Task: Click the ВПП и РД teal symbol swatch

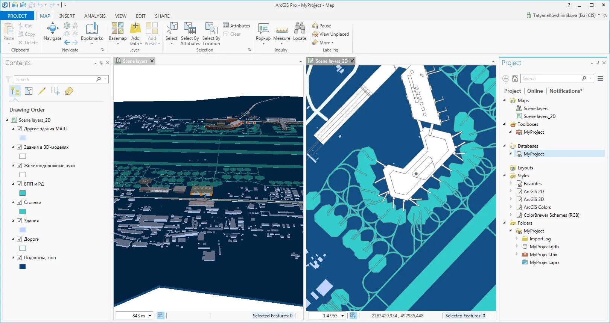Action: tap(23, 193)
